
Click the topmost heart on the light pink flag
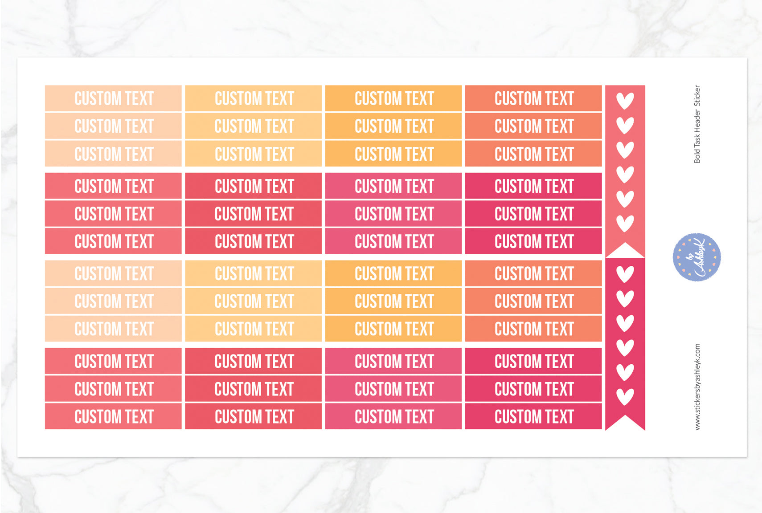pyautogui.click(x=625, y=101)
